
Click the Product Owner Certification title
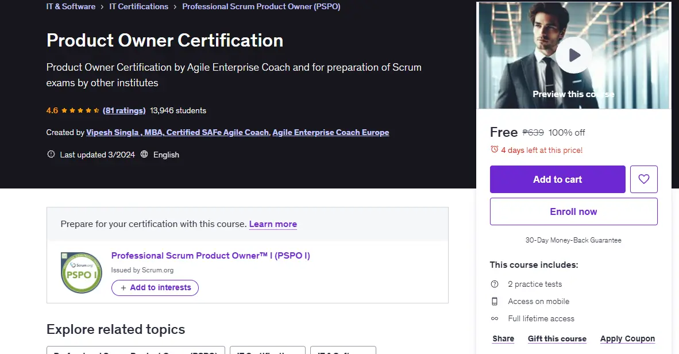coord(164,40)
